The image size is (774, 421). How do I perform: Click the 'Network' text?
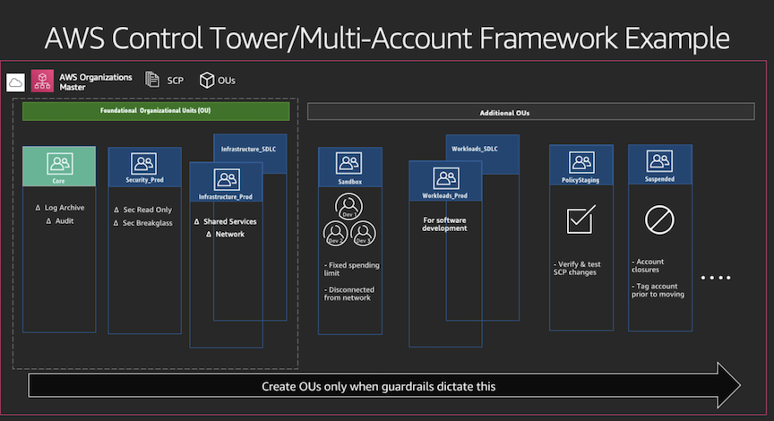(230, 235)
